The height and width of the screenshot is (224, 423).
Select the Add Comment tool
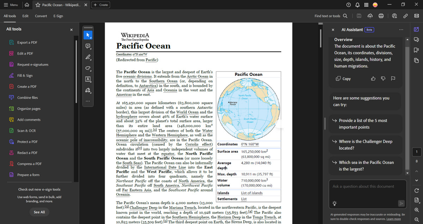pos(88,46)
